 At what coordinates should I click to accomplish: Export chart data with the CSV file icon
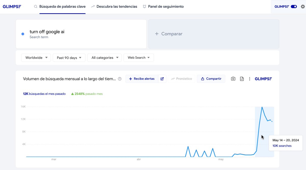point(242,79)
